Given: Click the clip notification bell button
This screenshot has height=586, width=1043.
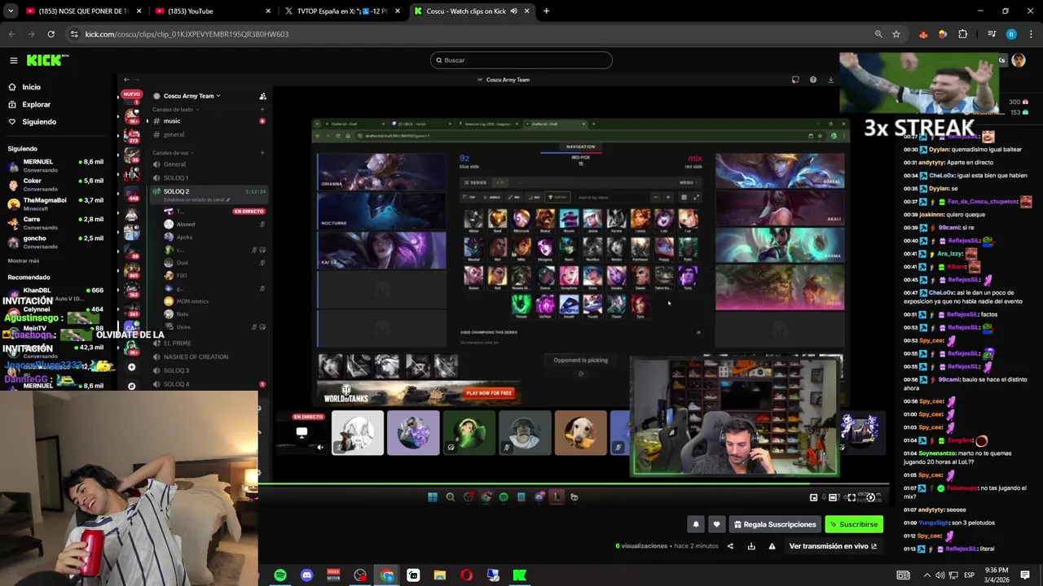Looking at the screenshot, I should (x=696, y=525).
